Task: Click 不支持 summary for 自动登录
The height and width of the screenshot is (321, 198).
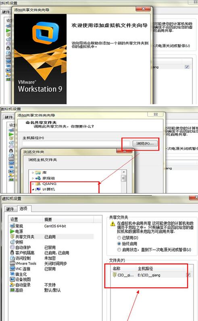Action: pos(50,284)
